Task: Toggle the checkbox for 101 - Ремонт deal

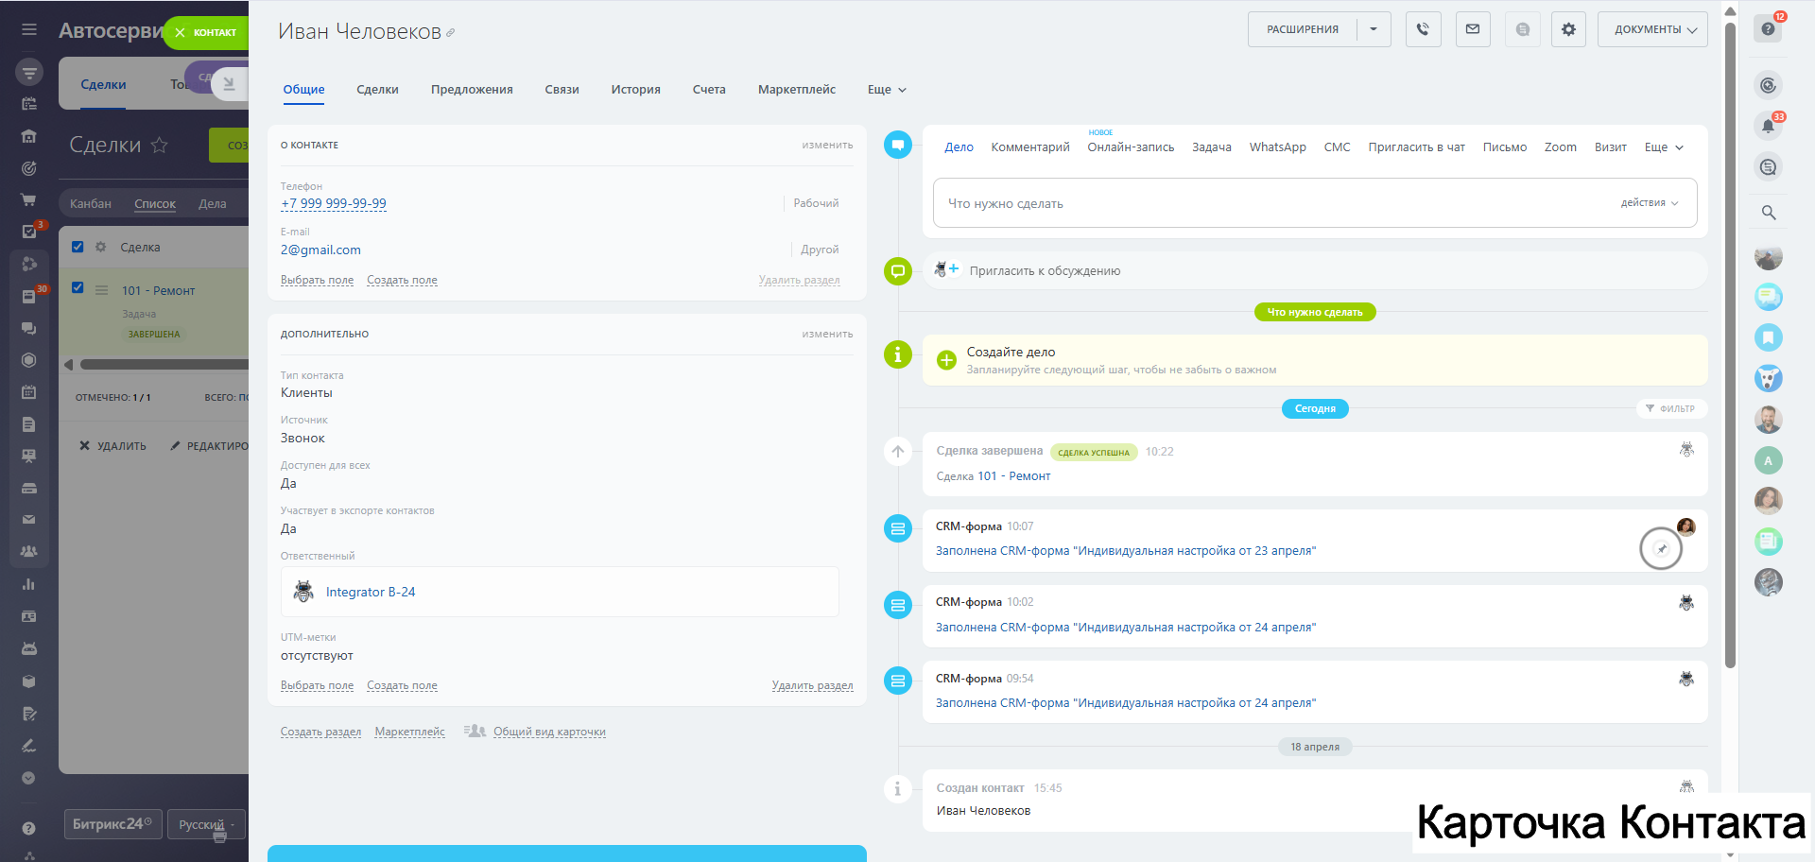Action: coord(78,288)
